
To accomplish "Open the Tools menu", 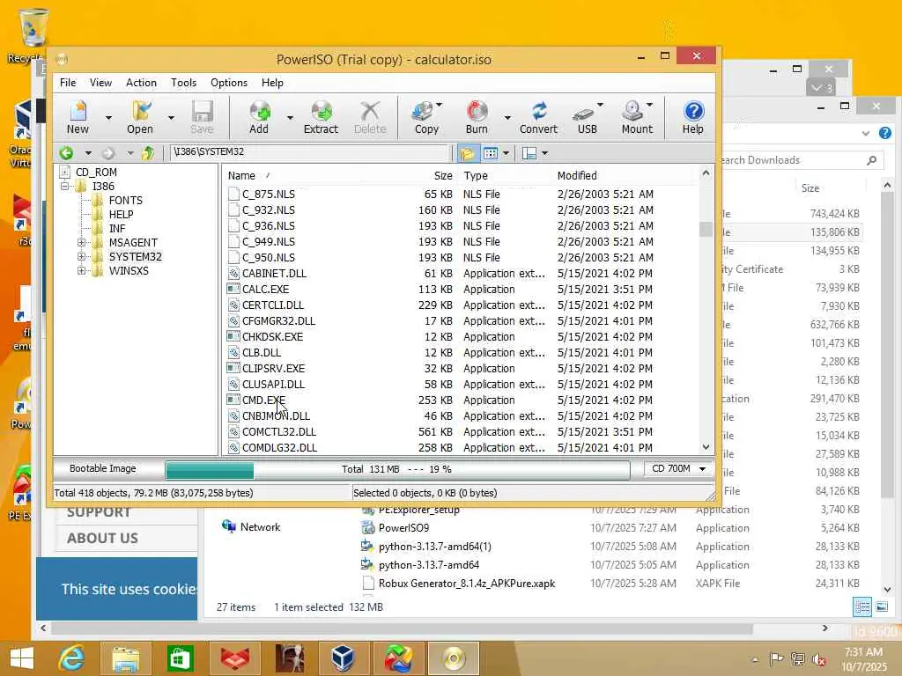I will tap(183, 83).
